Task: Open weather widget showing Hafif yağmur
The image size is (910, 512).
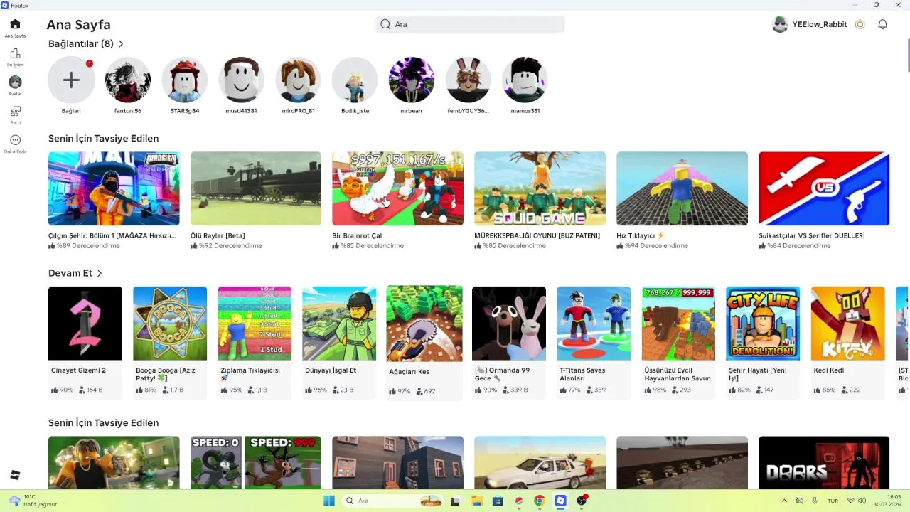Action: [x=33, y=501]
